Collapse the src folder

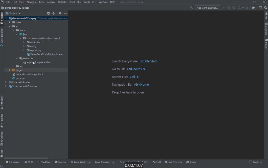pyautogui.click(x=10, y=26)
